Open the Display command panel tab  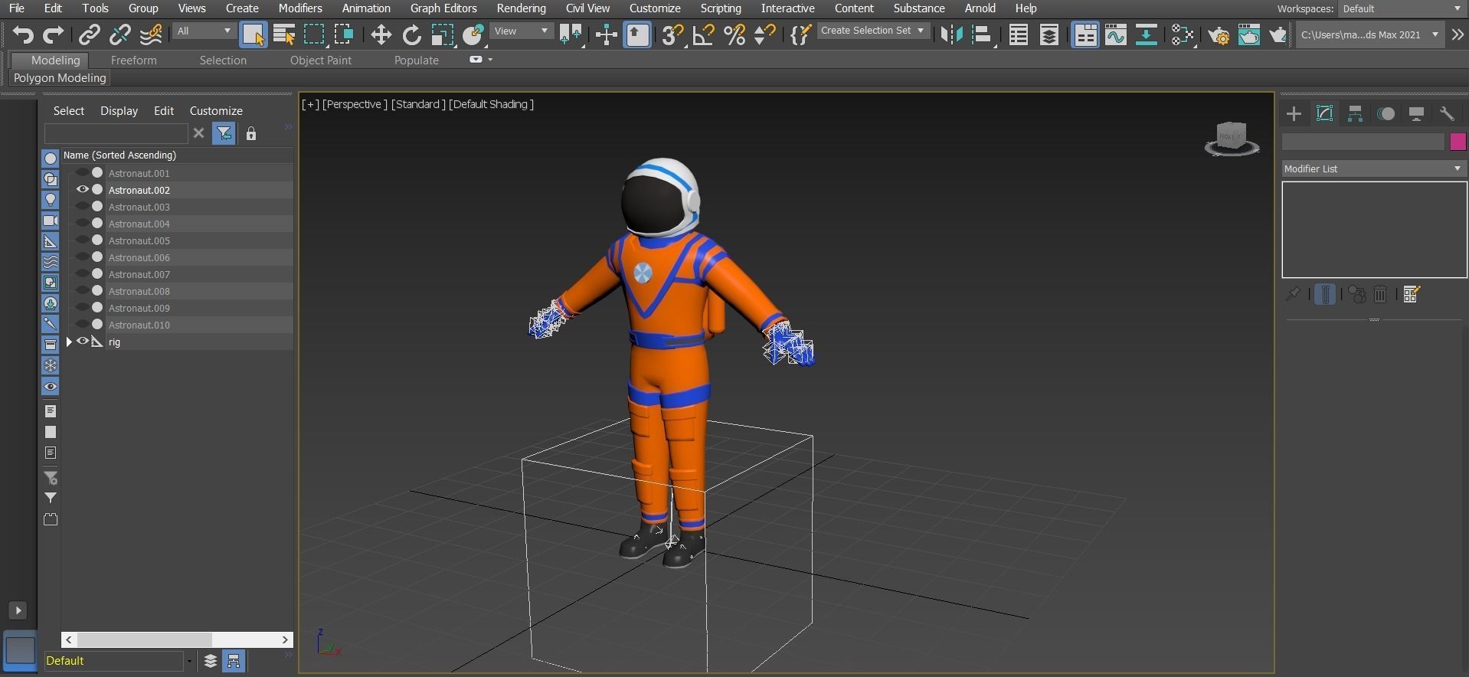pyautogui.click(x=1416, y=114)
